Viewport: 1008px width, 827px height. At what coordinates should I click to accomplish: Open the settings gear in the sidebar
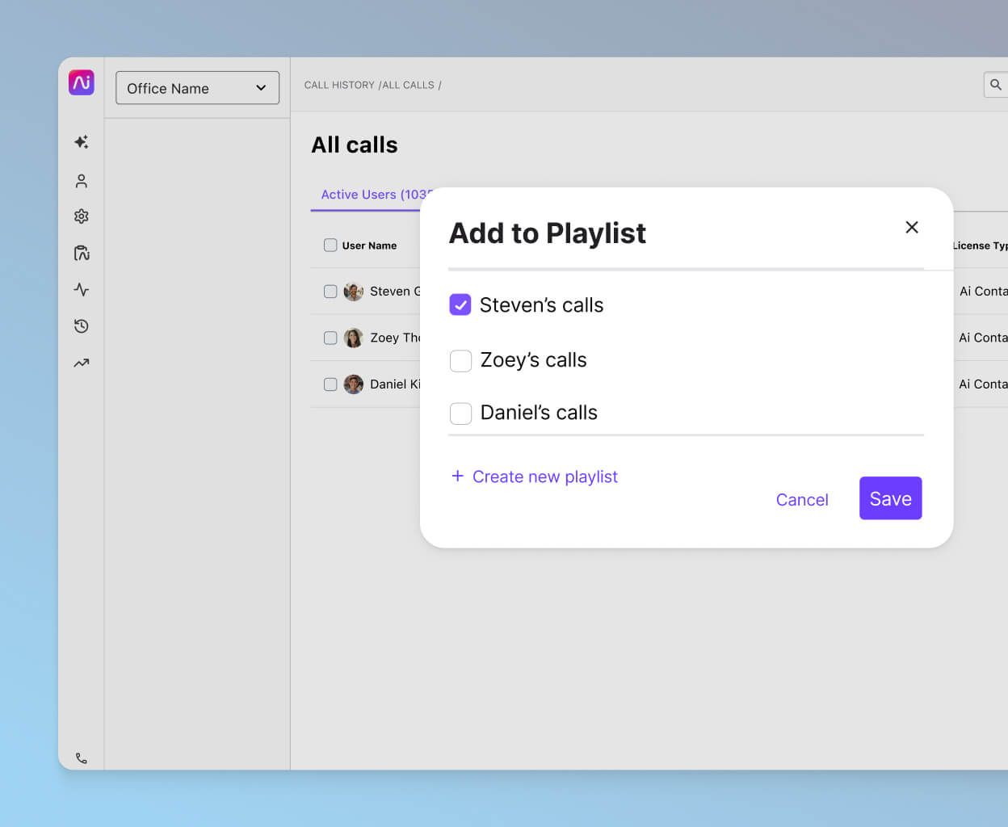pyautogui.click(x=81, y=216)
